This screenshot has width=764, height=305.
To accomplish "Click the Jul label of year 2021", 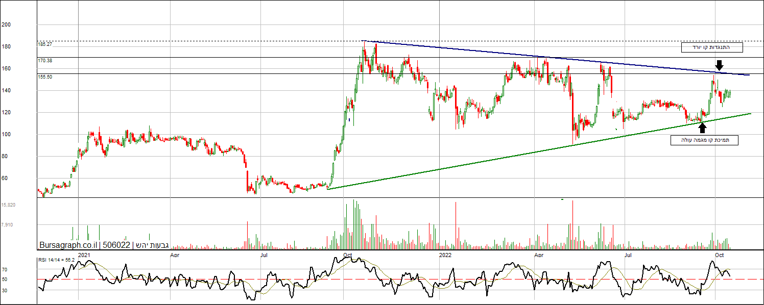I will pyautogui.click(x=264, y=254).
